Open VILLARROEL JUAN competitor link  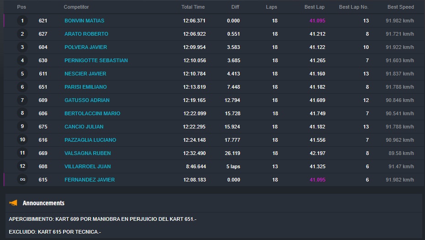[87, 166]
